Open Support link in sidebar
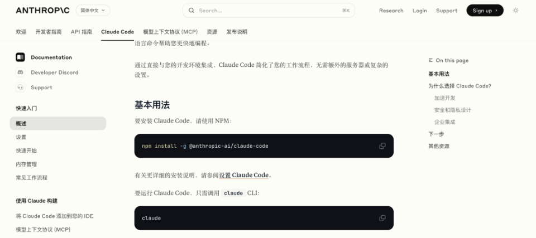This screenshot has width=536, height=238. 41,88
